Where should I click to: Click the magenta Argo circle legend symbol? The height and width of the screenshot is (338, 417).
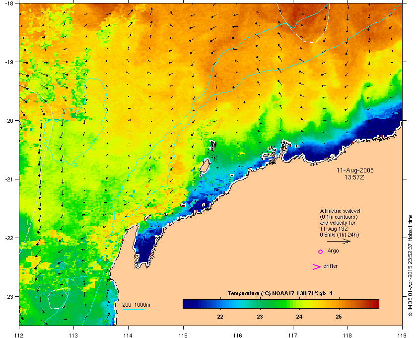pos(321,252)
